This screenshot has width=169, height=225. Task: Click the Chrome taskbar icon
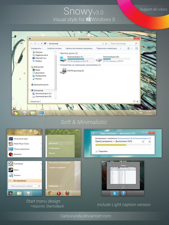click(50, 193)
